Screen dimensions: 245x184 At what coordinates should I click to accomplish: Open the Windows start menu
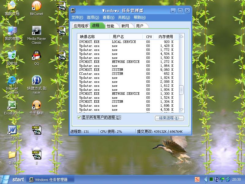pos(13,179)
